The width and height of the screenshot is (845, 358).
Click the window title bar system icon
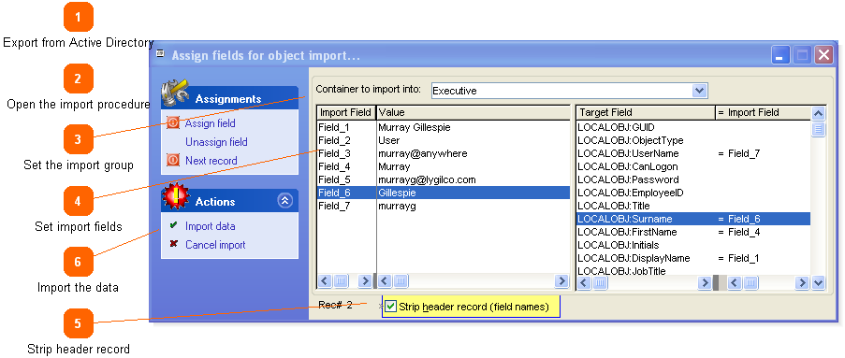[x=160, y=54]
